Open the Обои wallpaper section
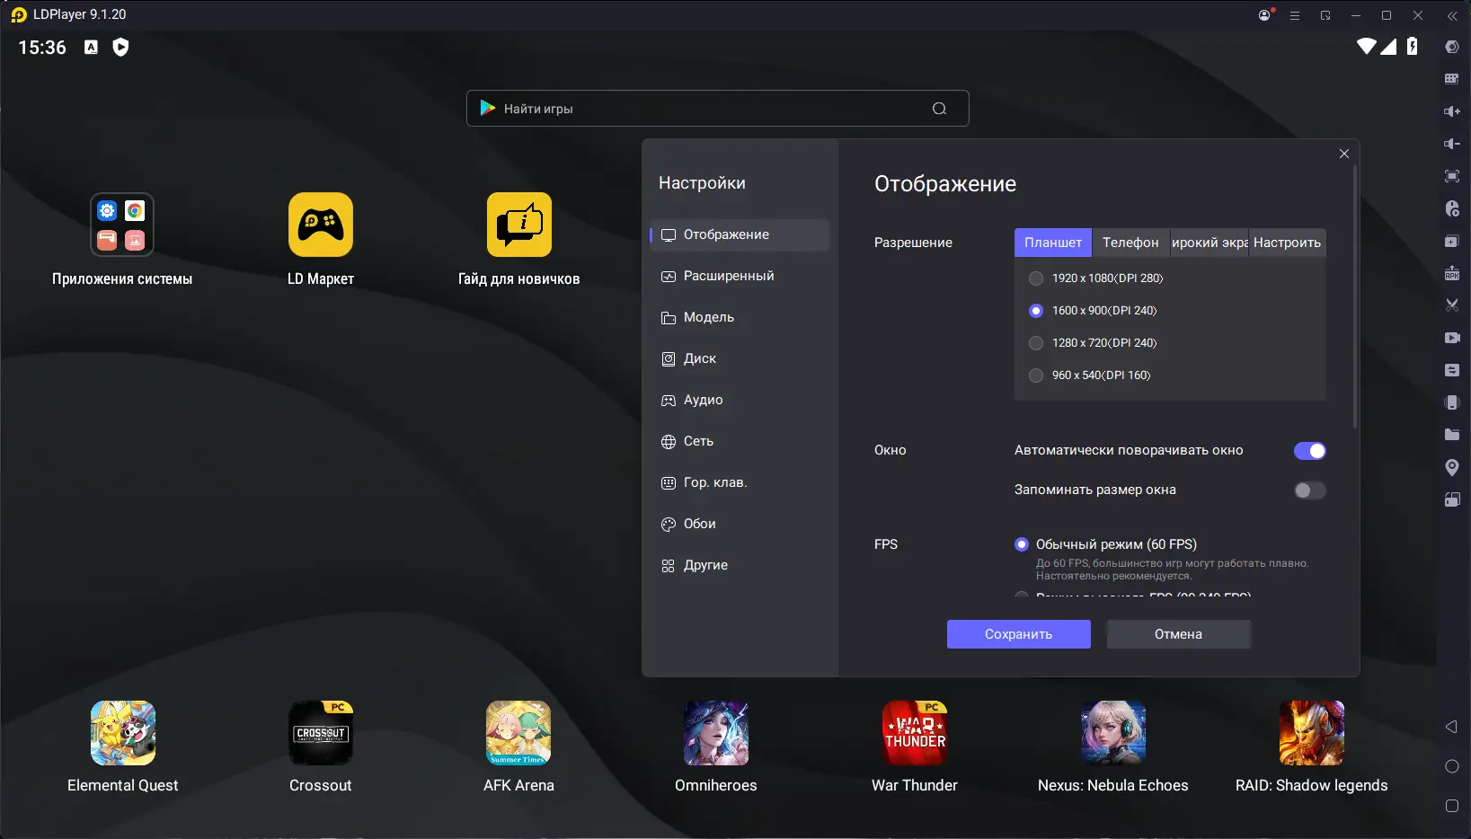 pyautogui.click(x=740, y=525)
